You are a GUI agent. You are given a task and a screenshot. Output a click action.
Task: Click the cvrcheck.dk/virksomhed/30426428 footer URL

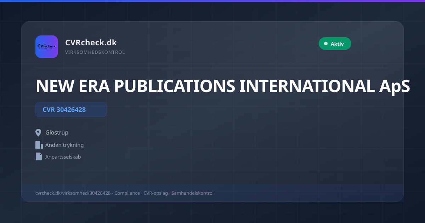[73, 193]
